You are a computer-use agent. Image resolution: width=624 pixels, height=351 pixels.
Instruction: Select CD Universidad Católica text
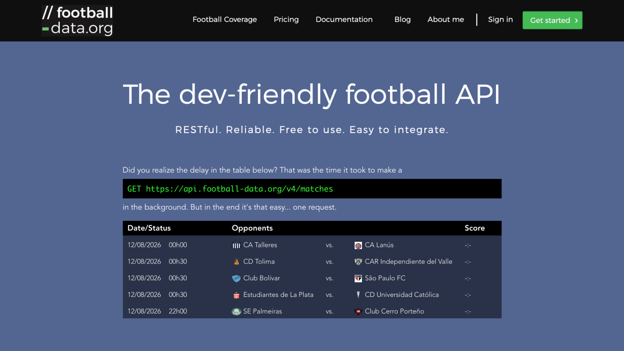(x=402, y=295)
